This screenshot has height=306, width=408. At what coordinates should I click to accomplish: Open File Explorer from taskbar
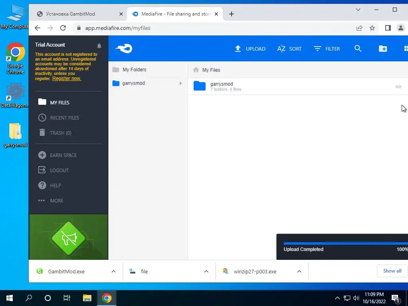pyautogui.click(x=87, y=298)
